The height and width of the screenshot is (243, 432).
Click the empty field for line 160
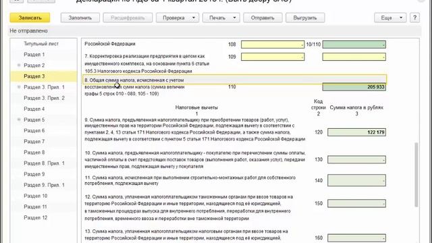pos(356,238)
